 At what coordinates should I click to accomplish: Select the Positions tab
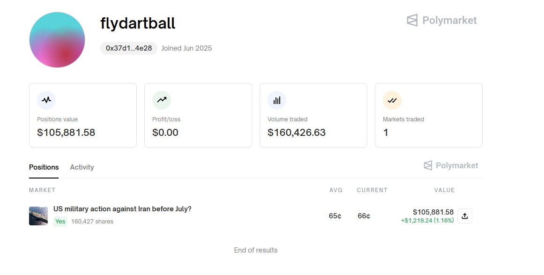[x=44, y=167]
